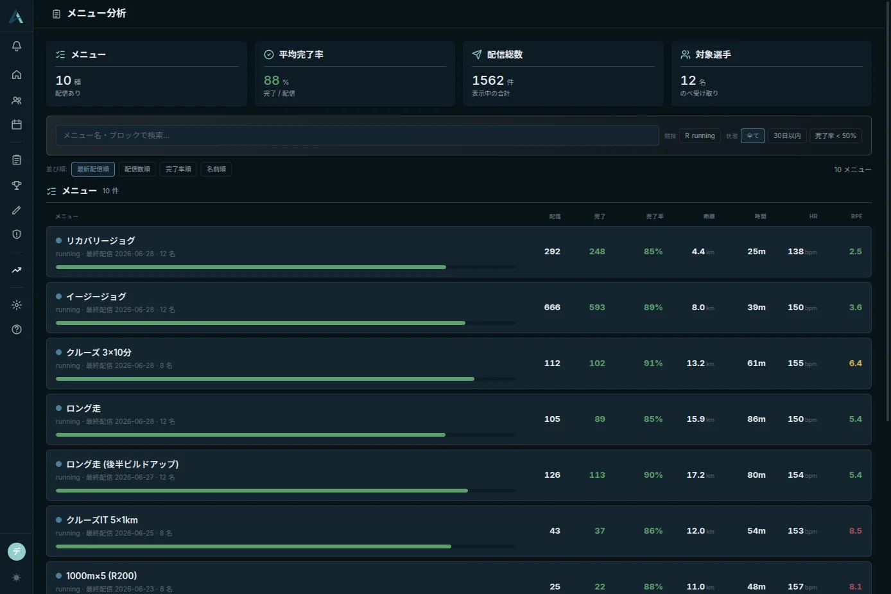Open athletes people icon in sidebar
This screenshot has height=594, width=891.
coord(17,100)
